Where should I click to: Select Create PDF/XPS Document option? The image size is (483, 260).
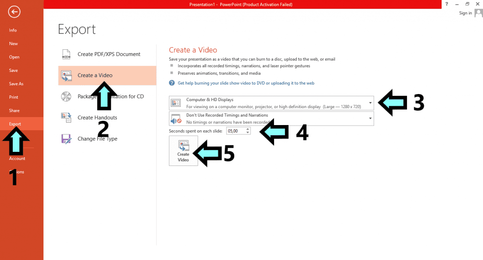(x=107, y=54)
